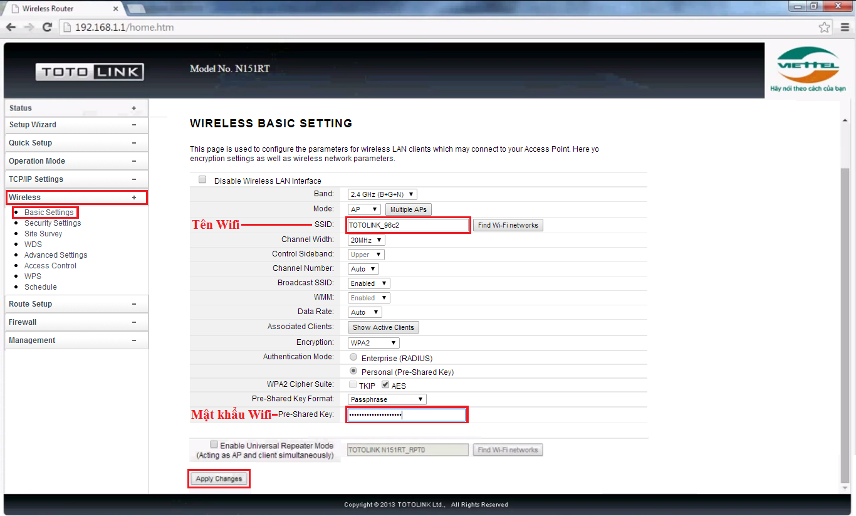
Task: Toggle Disable Wireless LAN Interface checkbox
Action: click(202, 180)
